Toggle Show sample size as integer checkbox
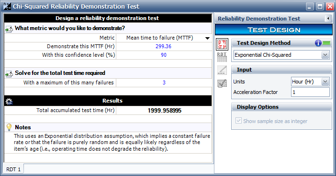The image size is (336, 176). 238,121
